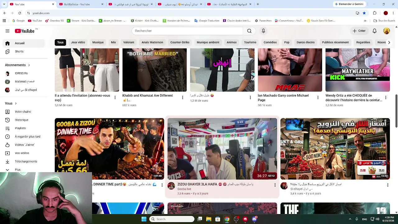Go back with the browser arrow
This screenshot has width=398, height=224.
(5, 13)
